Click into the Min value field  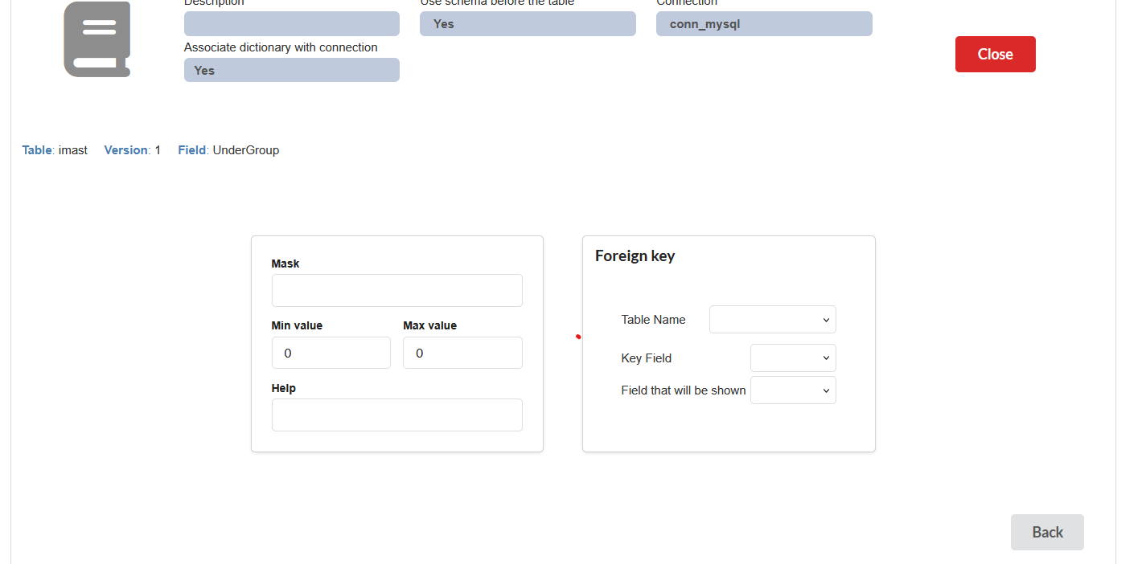[x=331, y=353]
